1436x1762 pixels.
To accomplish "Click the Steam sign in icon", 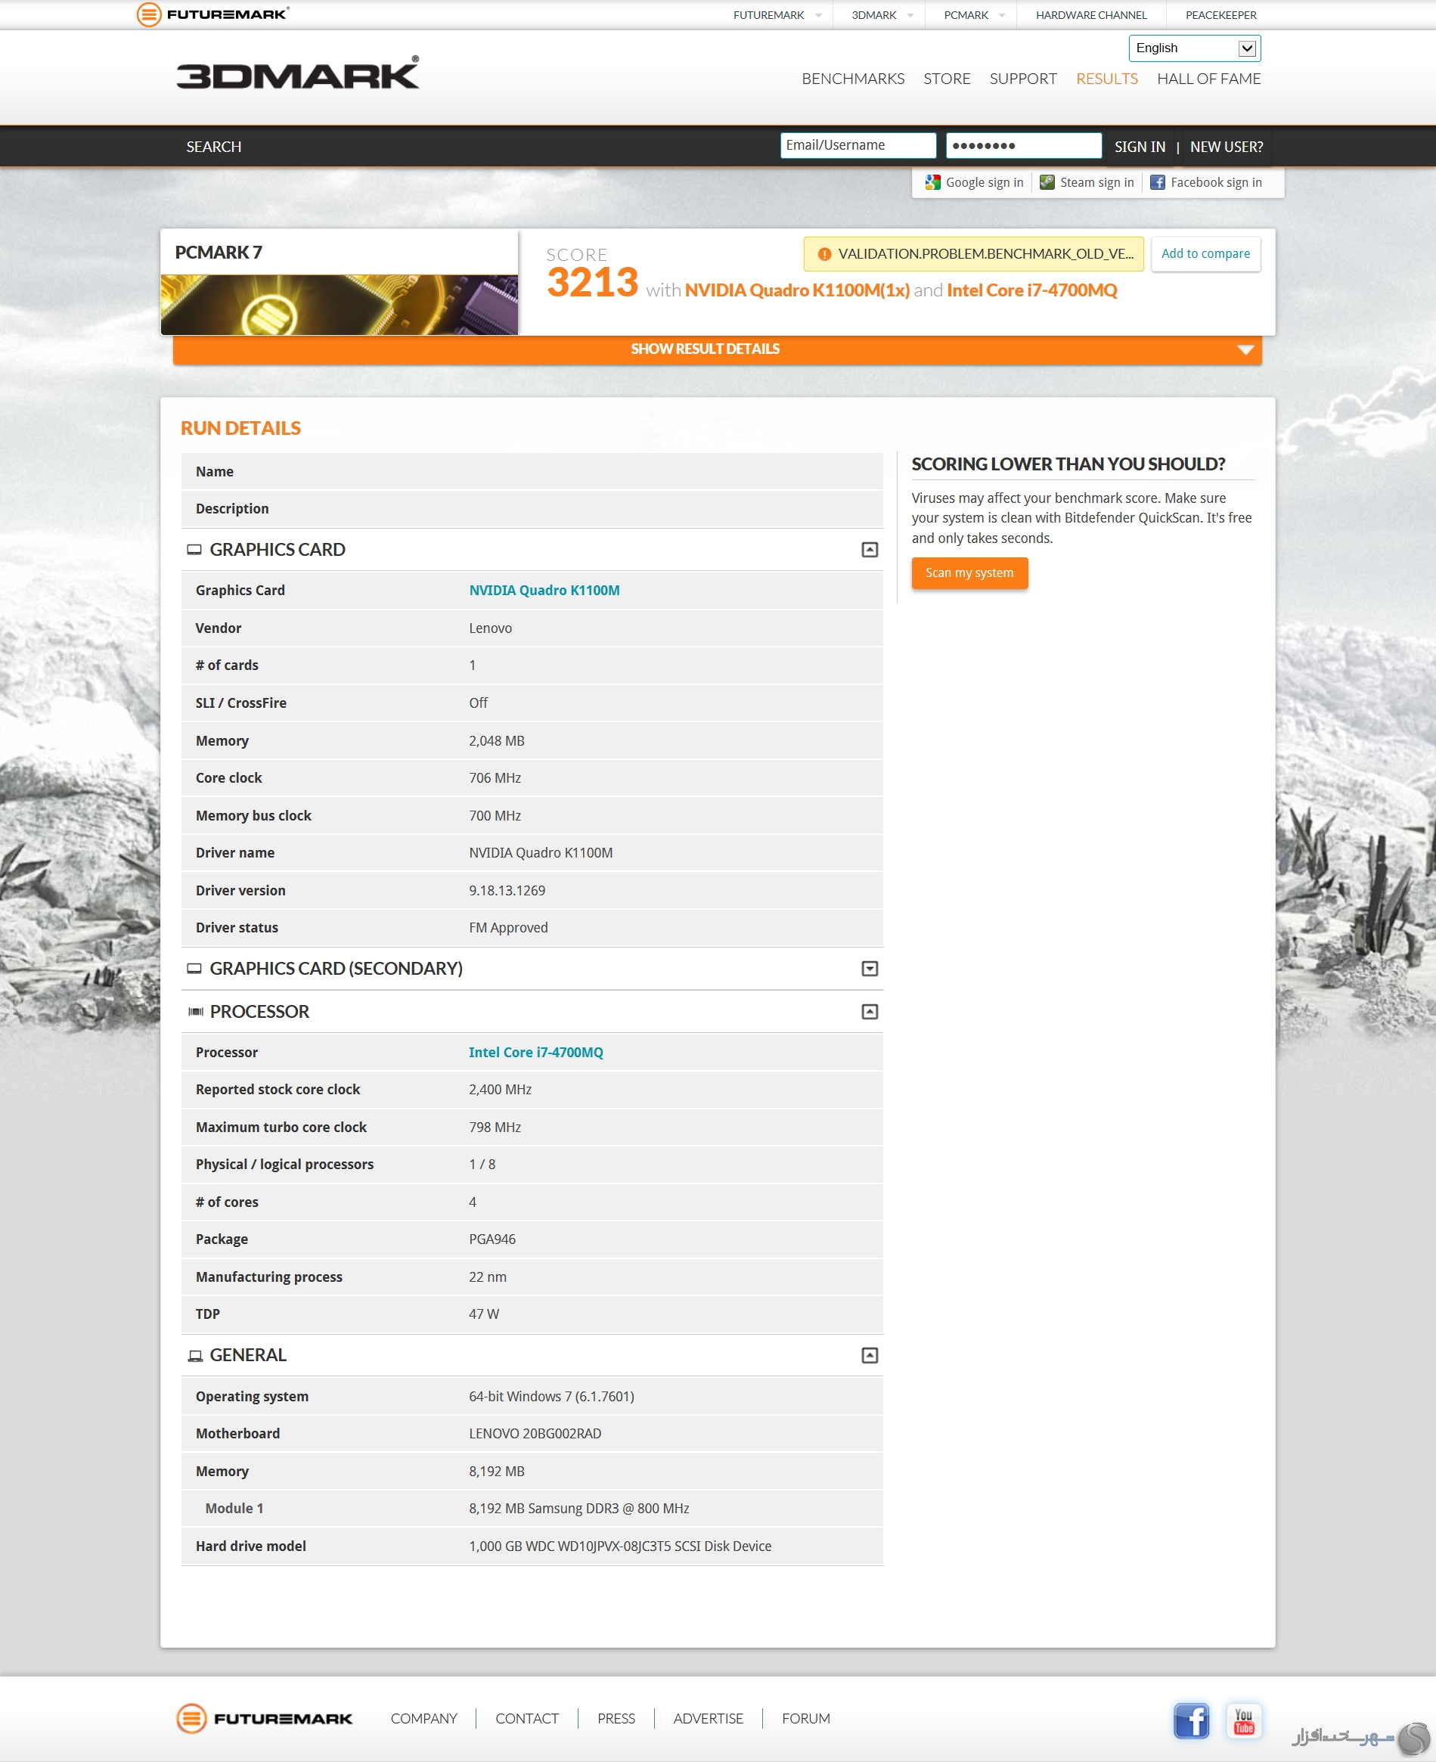I will (1047, 182).
